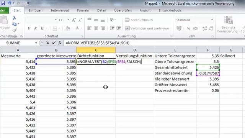Click the fill color bucket icon

pos(68,28)
